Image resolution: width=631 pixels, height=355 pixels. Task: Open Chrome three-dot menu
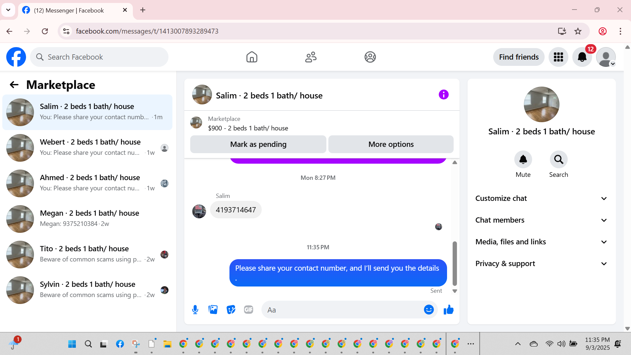(x=620, y=31)
